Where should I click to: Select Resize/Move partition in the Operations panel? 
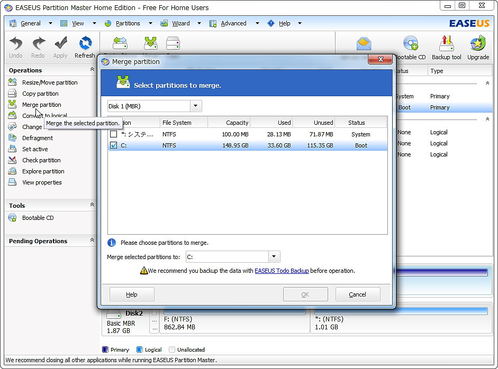50,82
